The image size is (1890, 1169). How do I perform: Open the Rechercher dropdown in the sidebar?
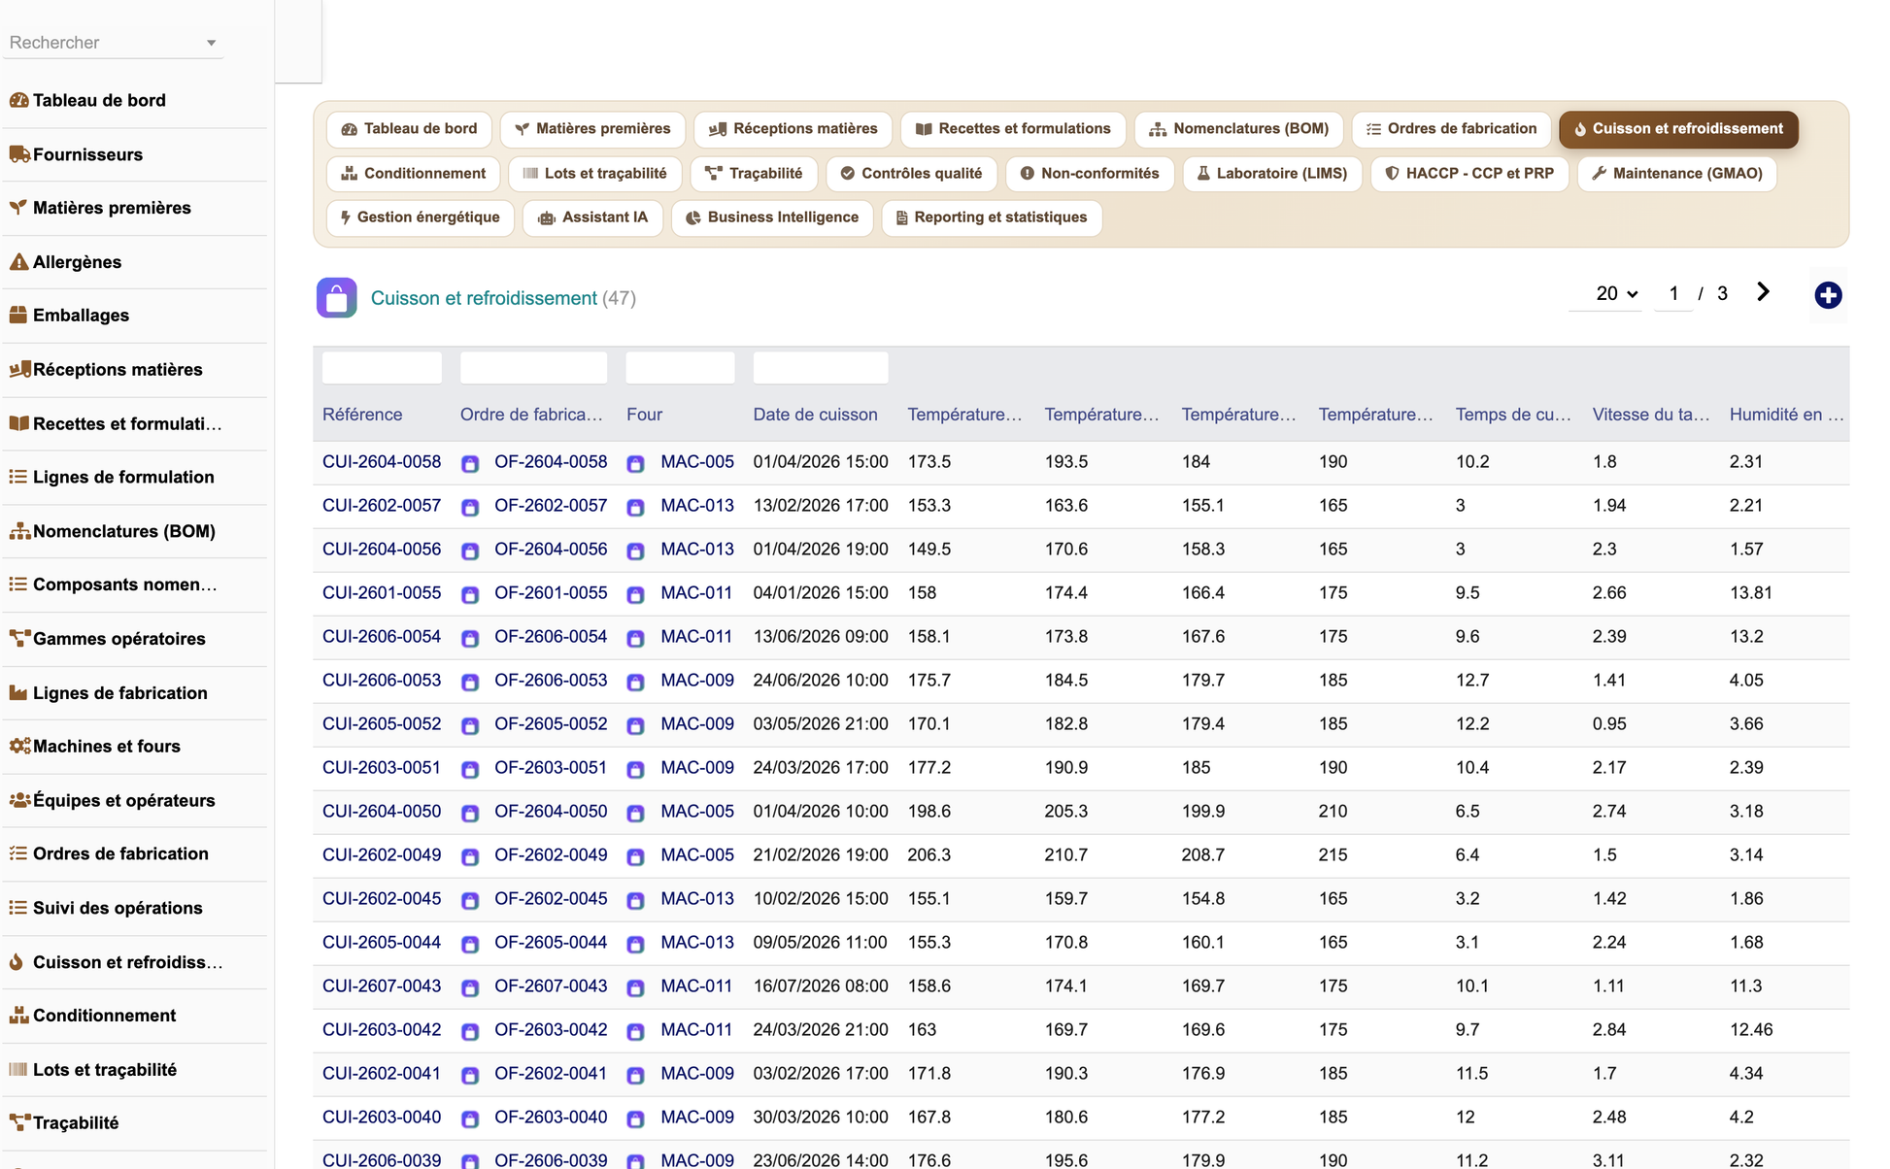click(113, 43)
